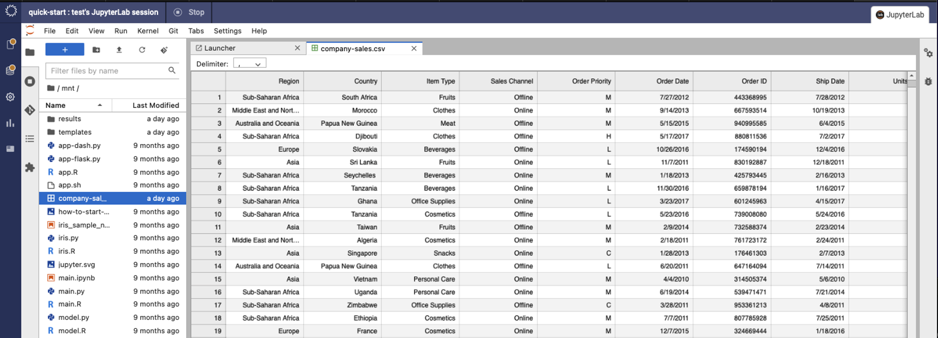
Task: Click the Order Priority column header
Action: pyautogui.click(x=576, y=81)
